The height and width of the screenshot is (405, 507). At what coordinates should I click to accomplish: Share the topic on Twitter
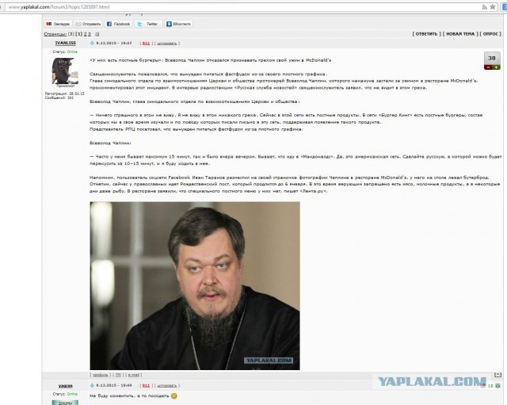[148, 24]
